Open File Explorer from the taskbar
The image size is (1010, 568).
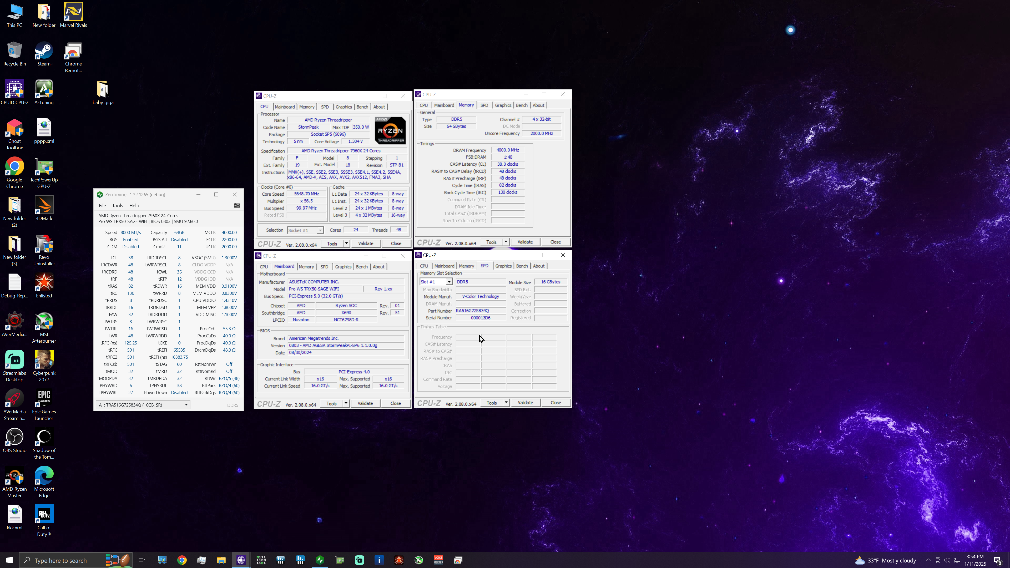pos(221,560)
